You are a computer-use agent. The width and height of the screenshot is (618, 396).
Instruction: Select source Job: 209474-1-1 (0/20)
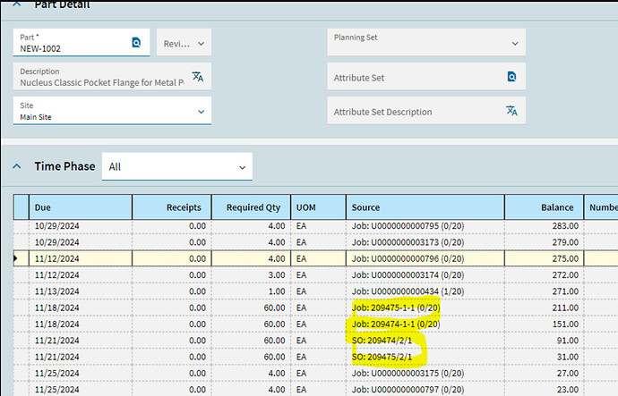coord(396,324)
